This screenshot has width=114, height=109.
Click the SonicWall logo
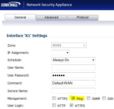11,4
